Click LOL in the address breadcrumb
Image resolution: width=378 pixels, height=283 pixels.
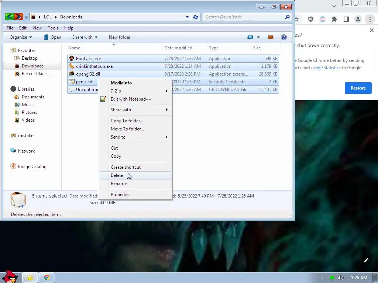click(48, 17)
